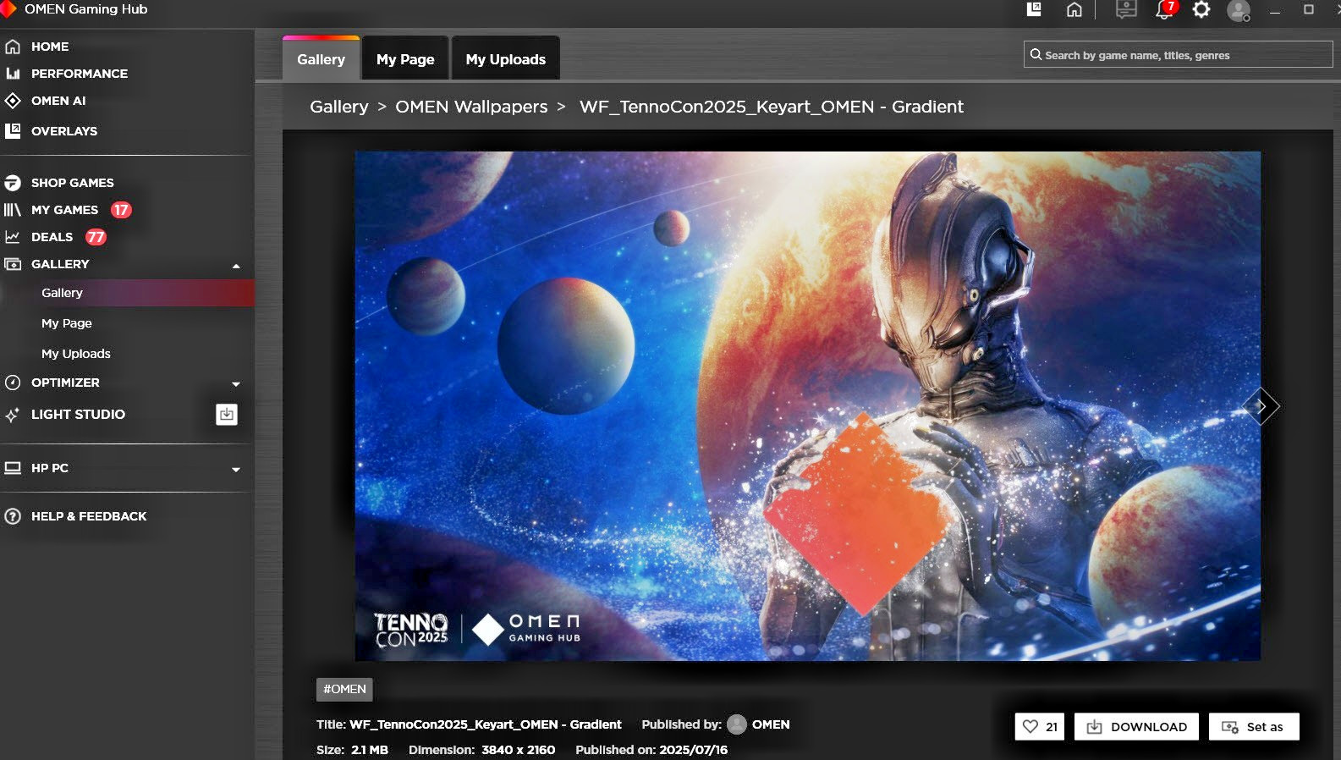Click the download icon beside LIGHT STUDIO
This screenshot has width=1341, height=760.
[227, 415]
